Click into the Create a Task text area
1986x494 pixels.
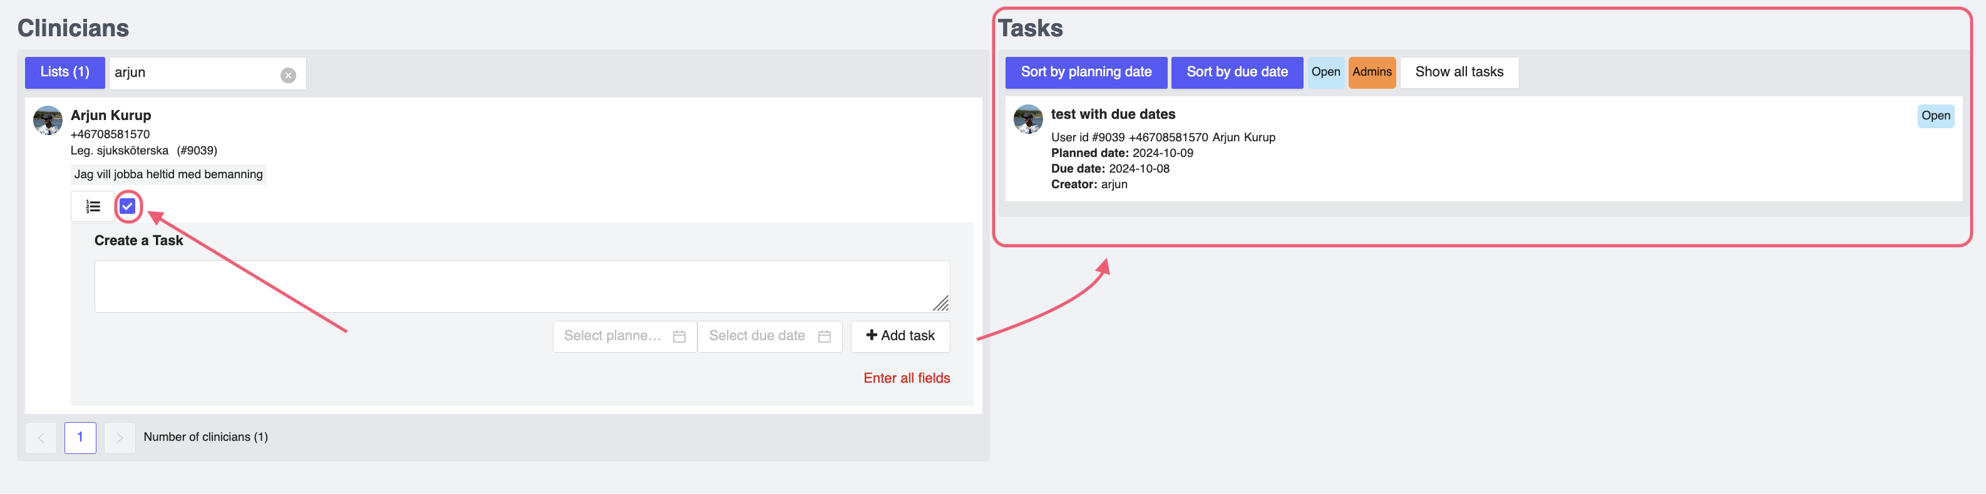[x=522, y=286]
